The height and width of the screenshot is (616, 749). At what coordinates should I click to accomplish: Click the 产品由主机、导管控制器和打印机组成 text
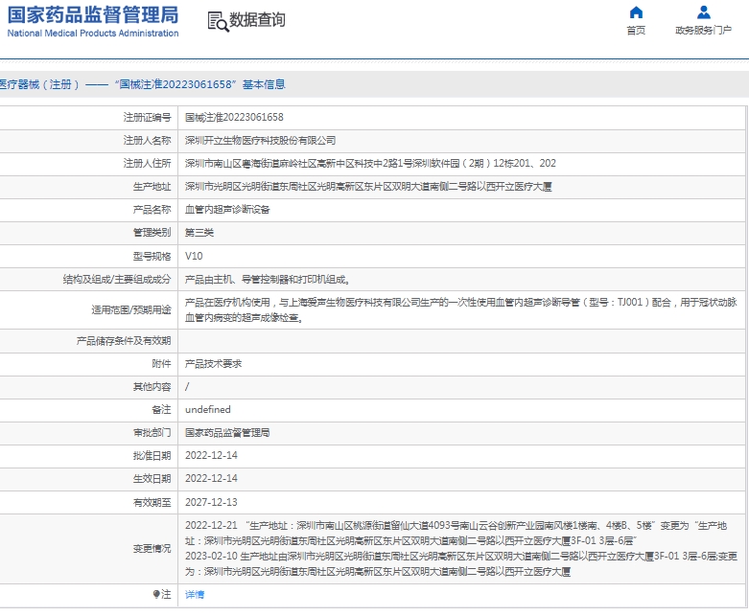[267, 279]
